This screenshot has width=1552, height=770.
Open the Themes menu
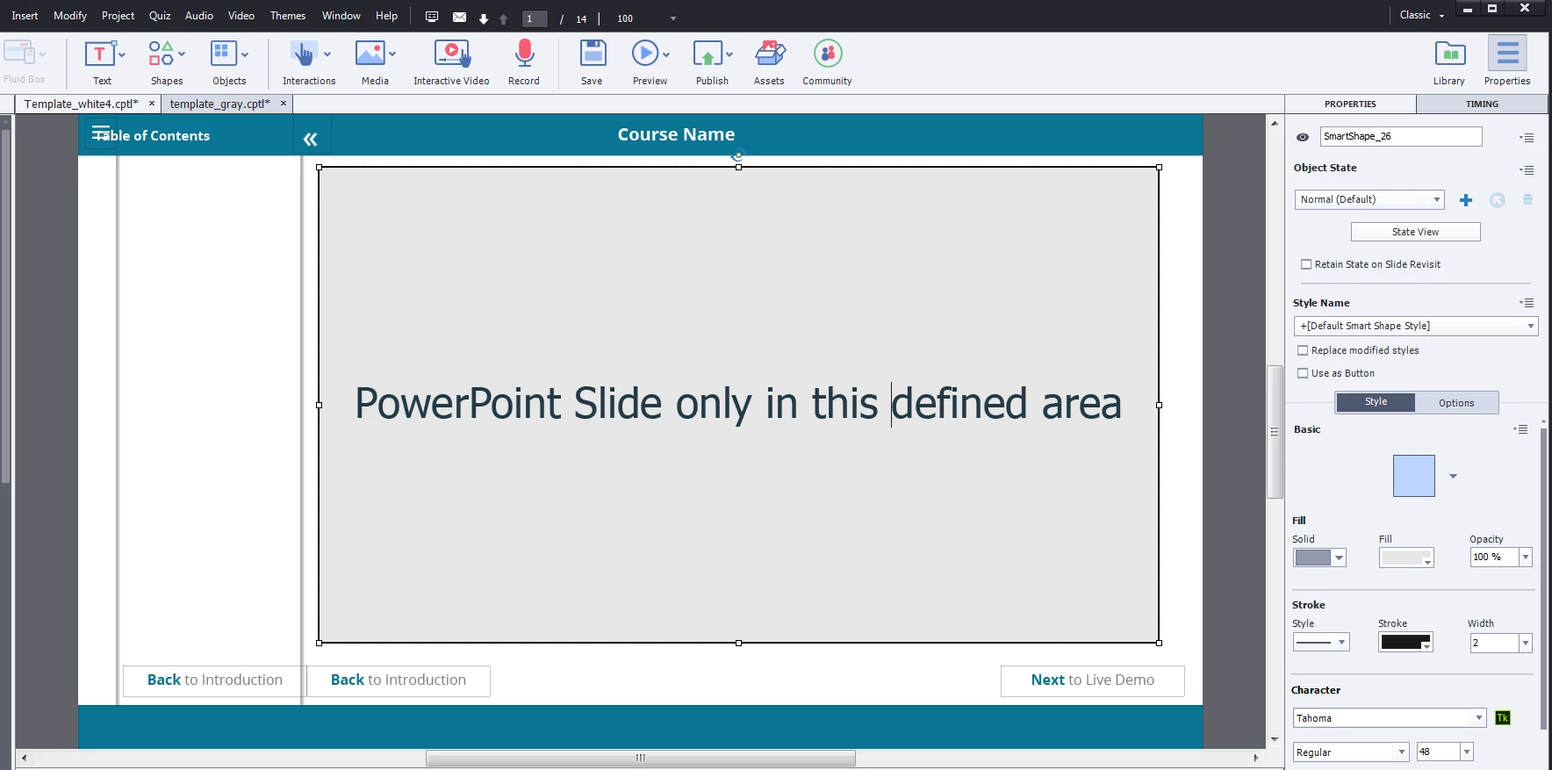[x=288, y=16]
